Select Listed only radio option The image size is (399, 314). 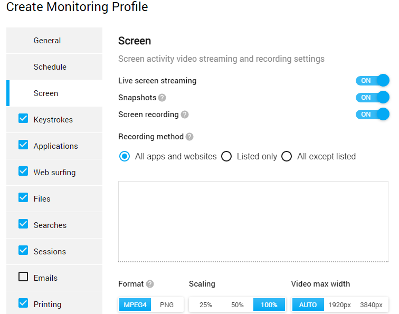click(x=226, y=156)
